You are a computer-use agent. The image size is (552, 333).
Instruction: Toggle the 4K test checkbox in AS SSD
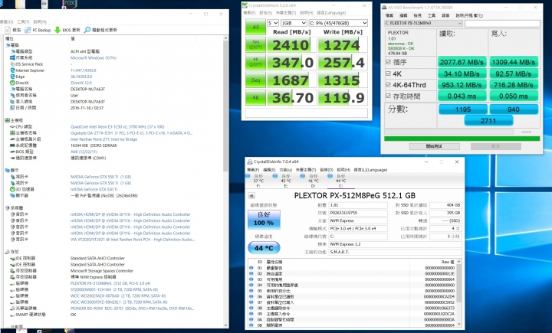(x=388, y=73)
